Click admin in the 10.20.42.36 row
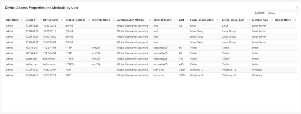Screen dimensions: 301x114 [9, 26]
